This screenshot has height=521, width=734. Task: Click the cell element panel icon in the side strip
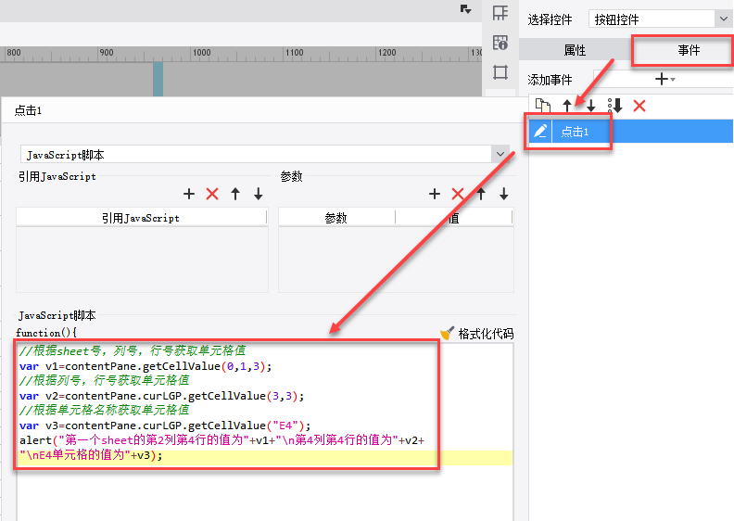click(500, 13)
